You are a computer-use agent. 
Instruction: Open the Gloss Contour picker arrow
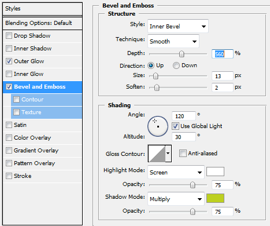click(168, 154)
